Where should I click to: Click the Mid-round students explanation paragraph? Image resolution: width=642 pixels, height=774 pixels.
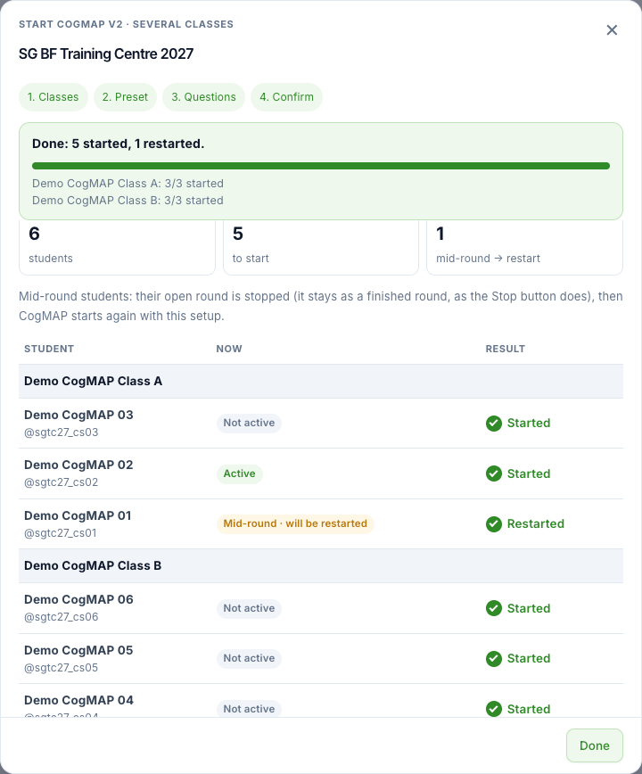coord(321,306)
